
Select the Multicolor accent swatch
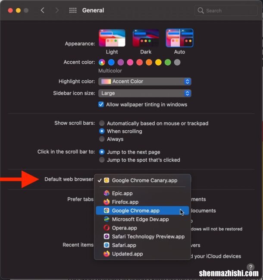tap(102, 62)
